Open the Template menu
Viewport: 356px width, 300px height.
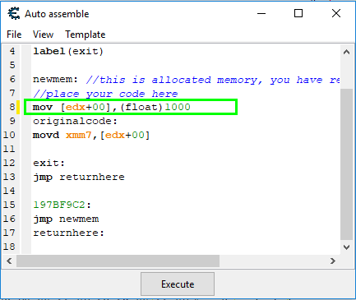(86, 35)
